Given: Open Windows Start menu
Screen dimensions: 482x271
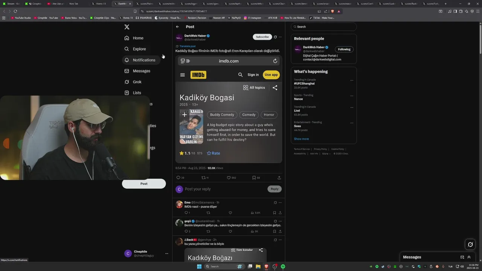Looking at the screenshot, I should pos(199,266).
